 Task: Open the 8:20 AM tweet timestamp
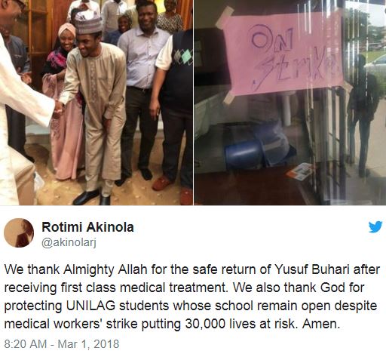tap(26, 344)
